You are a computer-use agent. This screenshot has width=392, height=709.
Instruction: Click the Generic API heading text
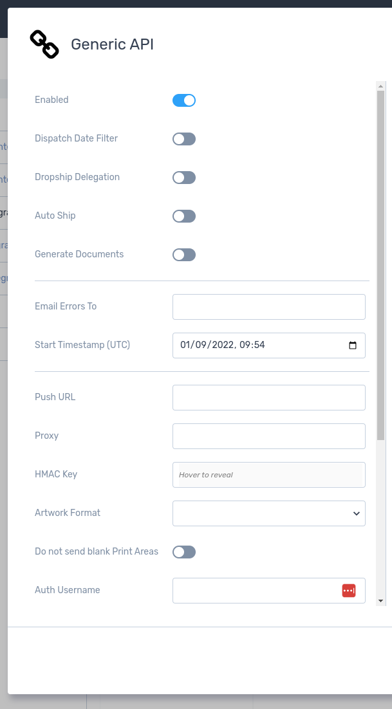tap(112, 44)
